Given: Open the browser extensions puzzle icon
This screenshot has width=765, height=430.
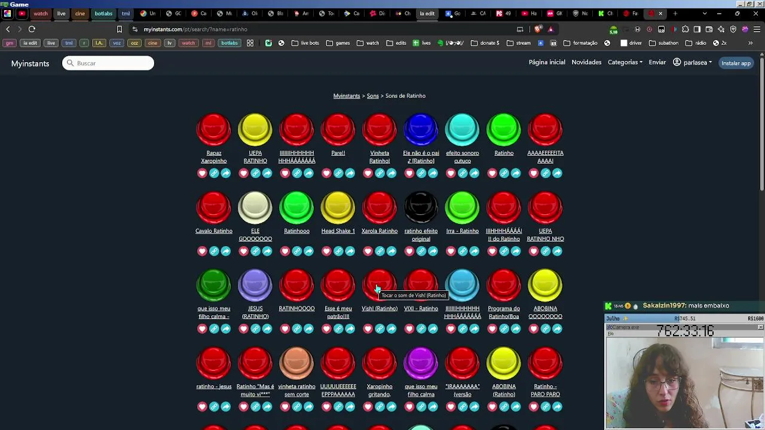Looking at the screenshot, I should point(685,29).
